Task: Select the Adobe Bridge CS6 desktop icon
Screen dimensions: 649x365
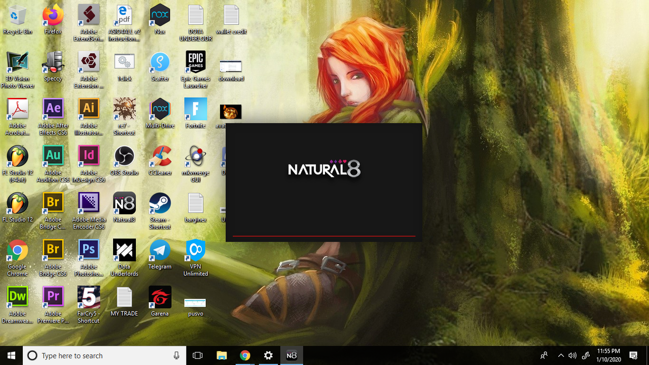Action: click(53, 259)
